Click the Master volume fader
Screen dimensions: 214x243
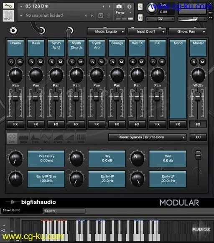point(198,96)
